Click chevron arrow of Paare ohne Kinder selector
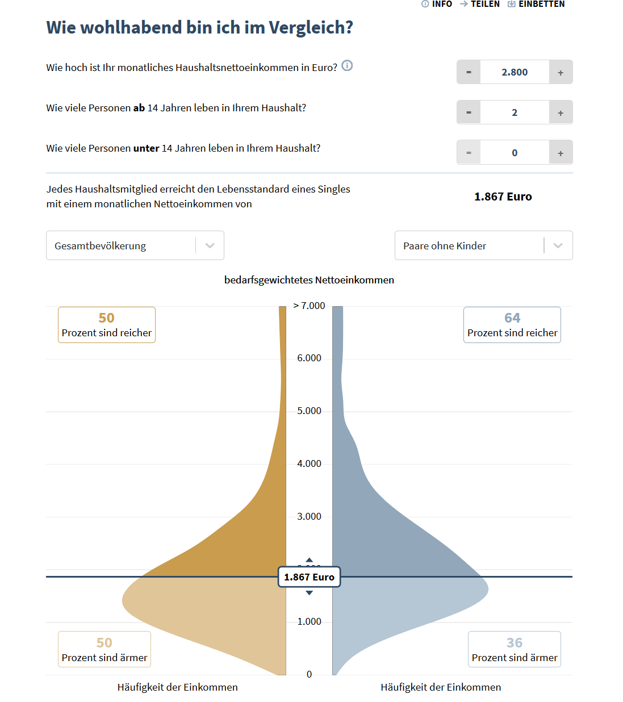The width and height of the screenshot is (623, 702). (x=558, y=245)
